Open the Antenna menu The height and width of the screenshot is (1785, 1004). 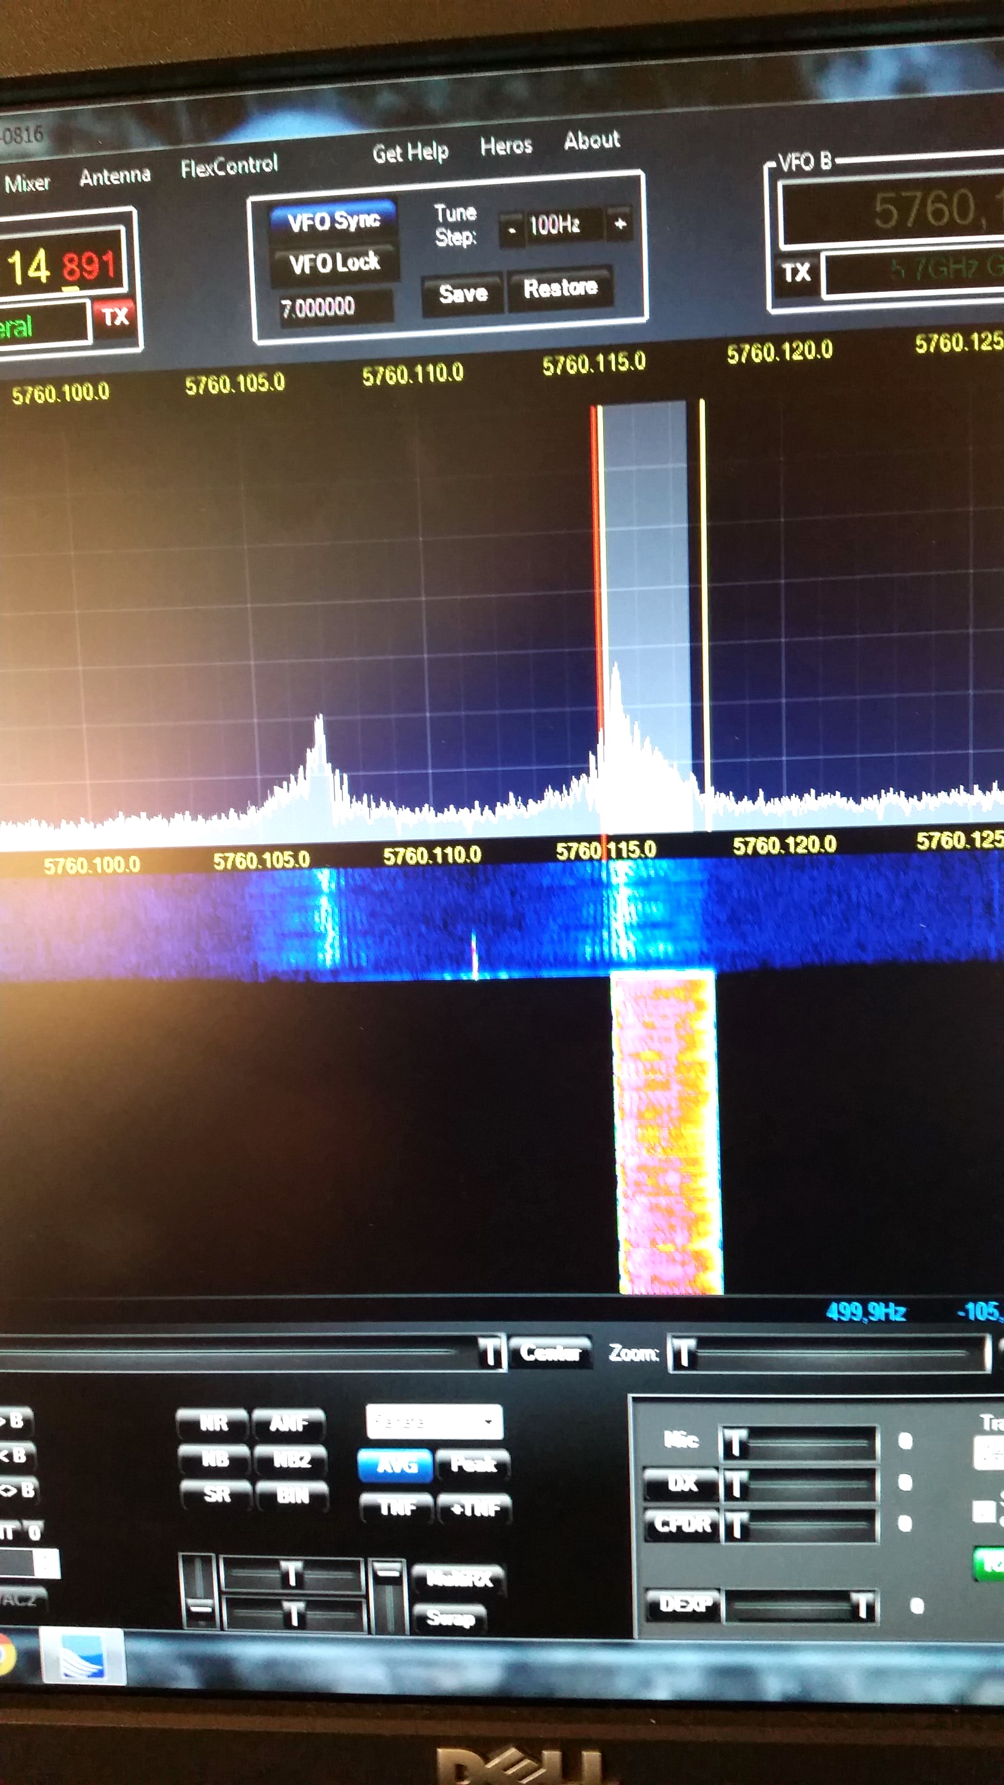point(115,177)
